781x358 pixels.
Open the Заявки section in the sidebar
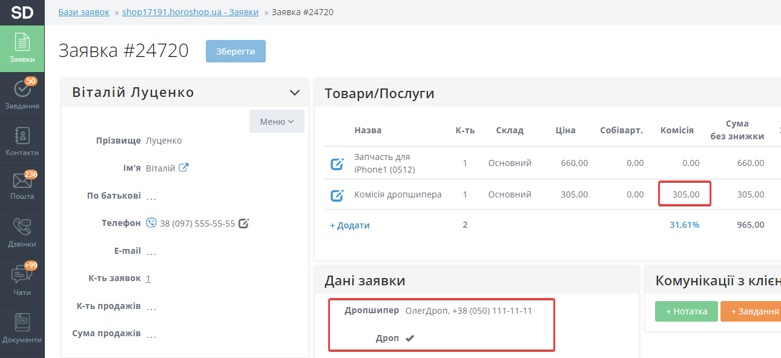coord(22,48)
